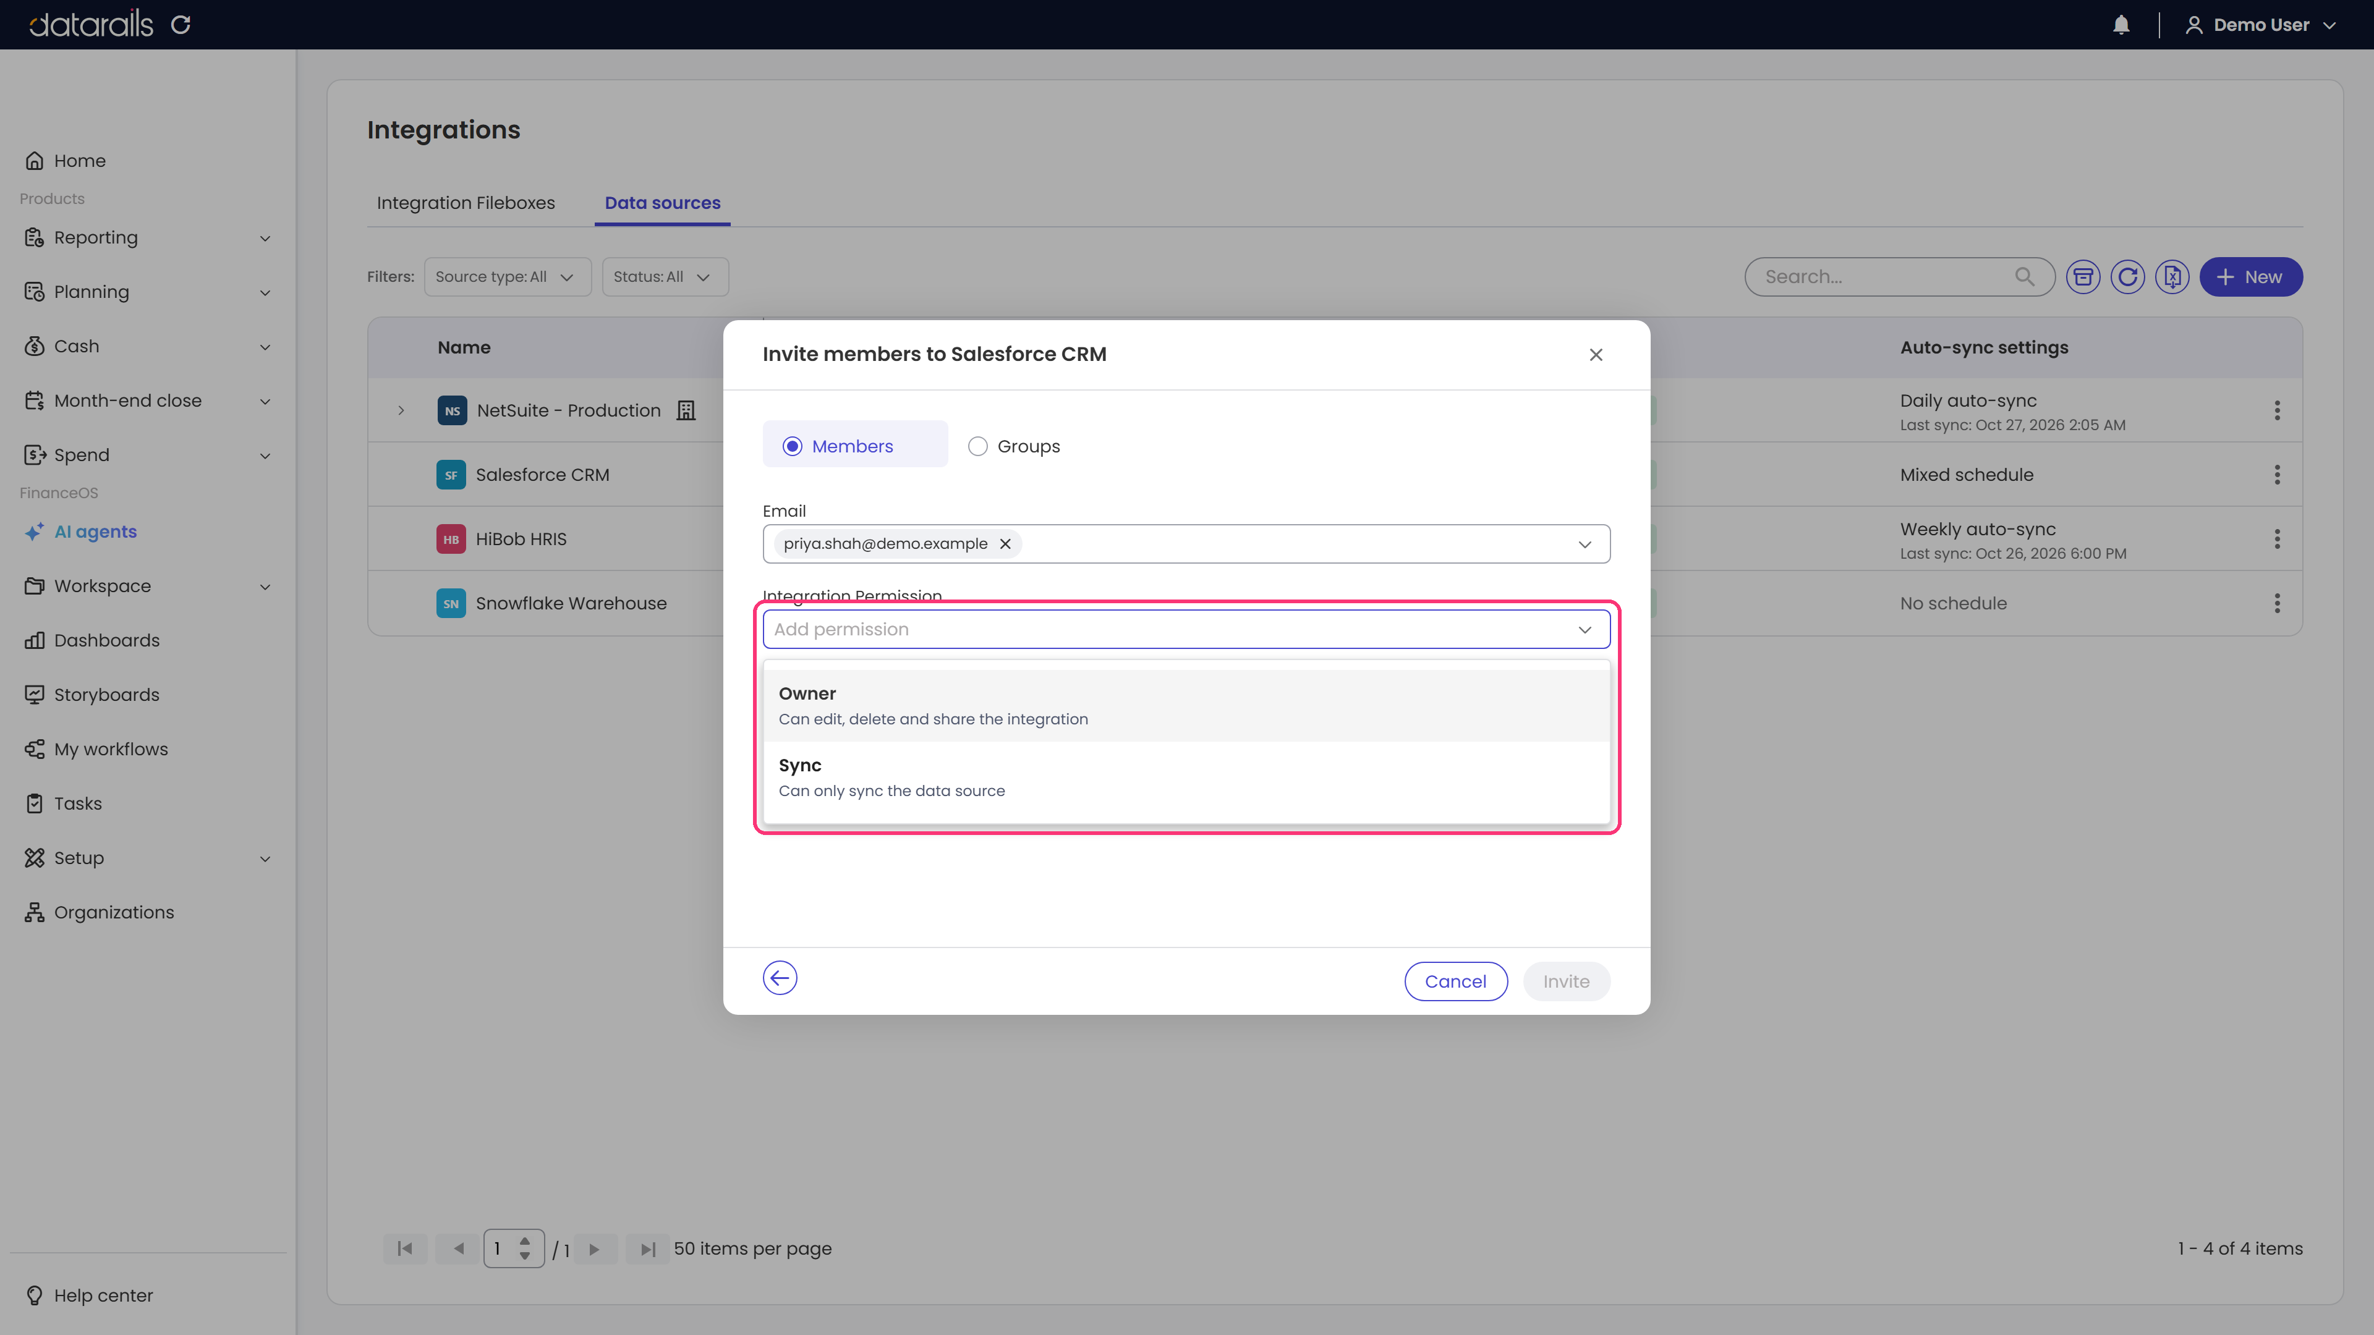Open Source type filter dropdown
This screenshot has width=2374, height=1335.
(x=507, y=276)
